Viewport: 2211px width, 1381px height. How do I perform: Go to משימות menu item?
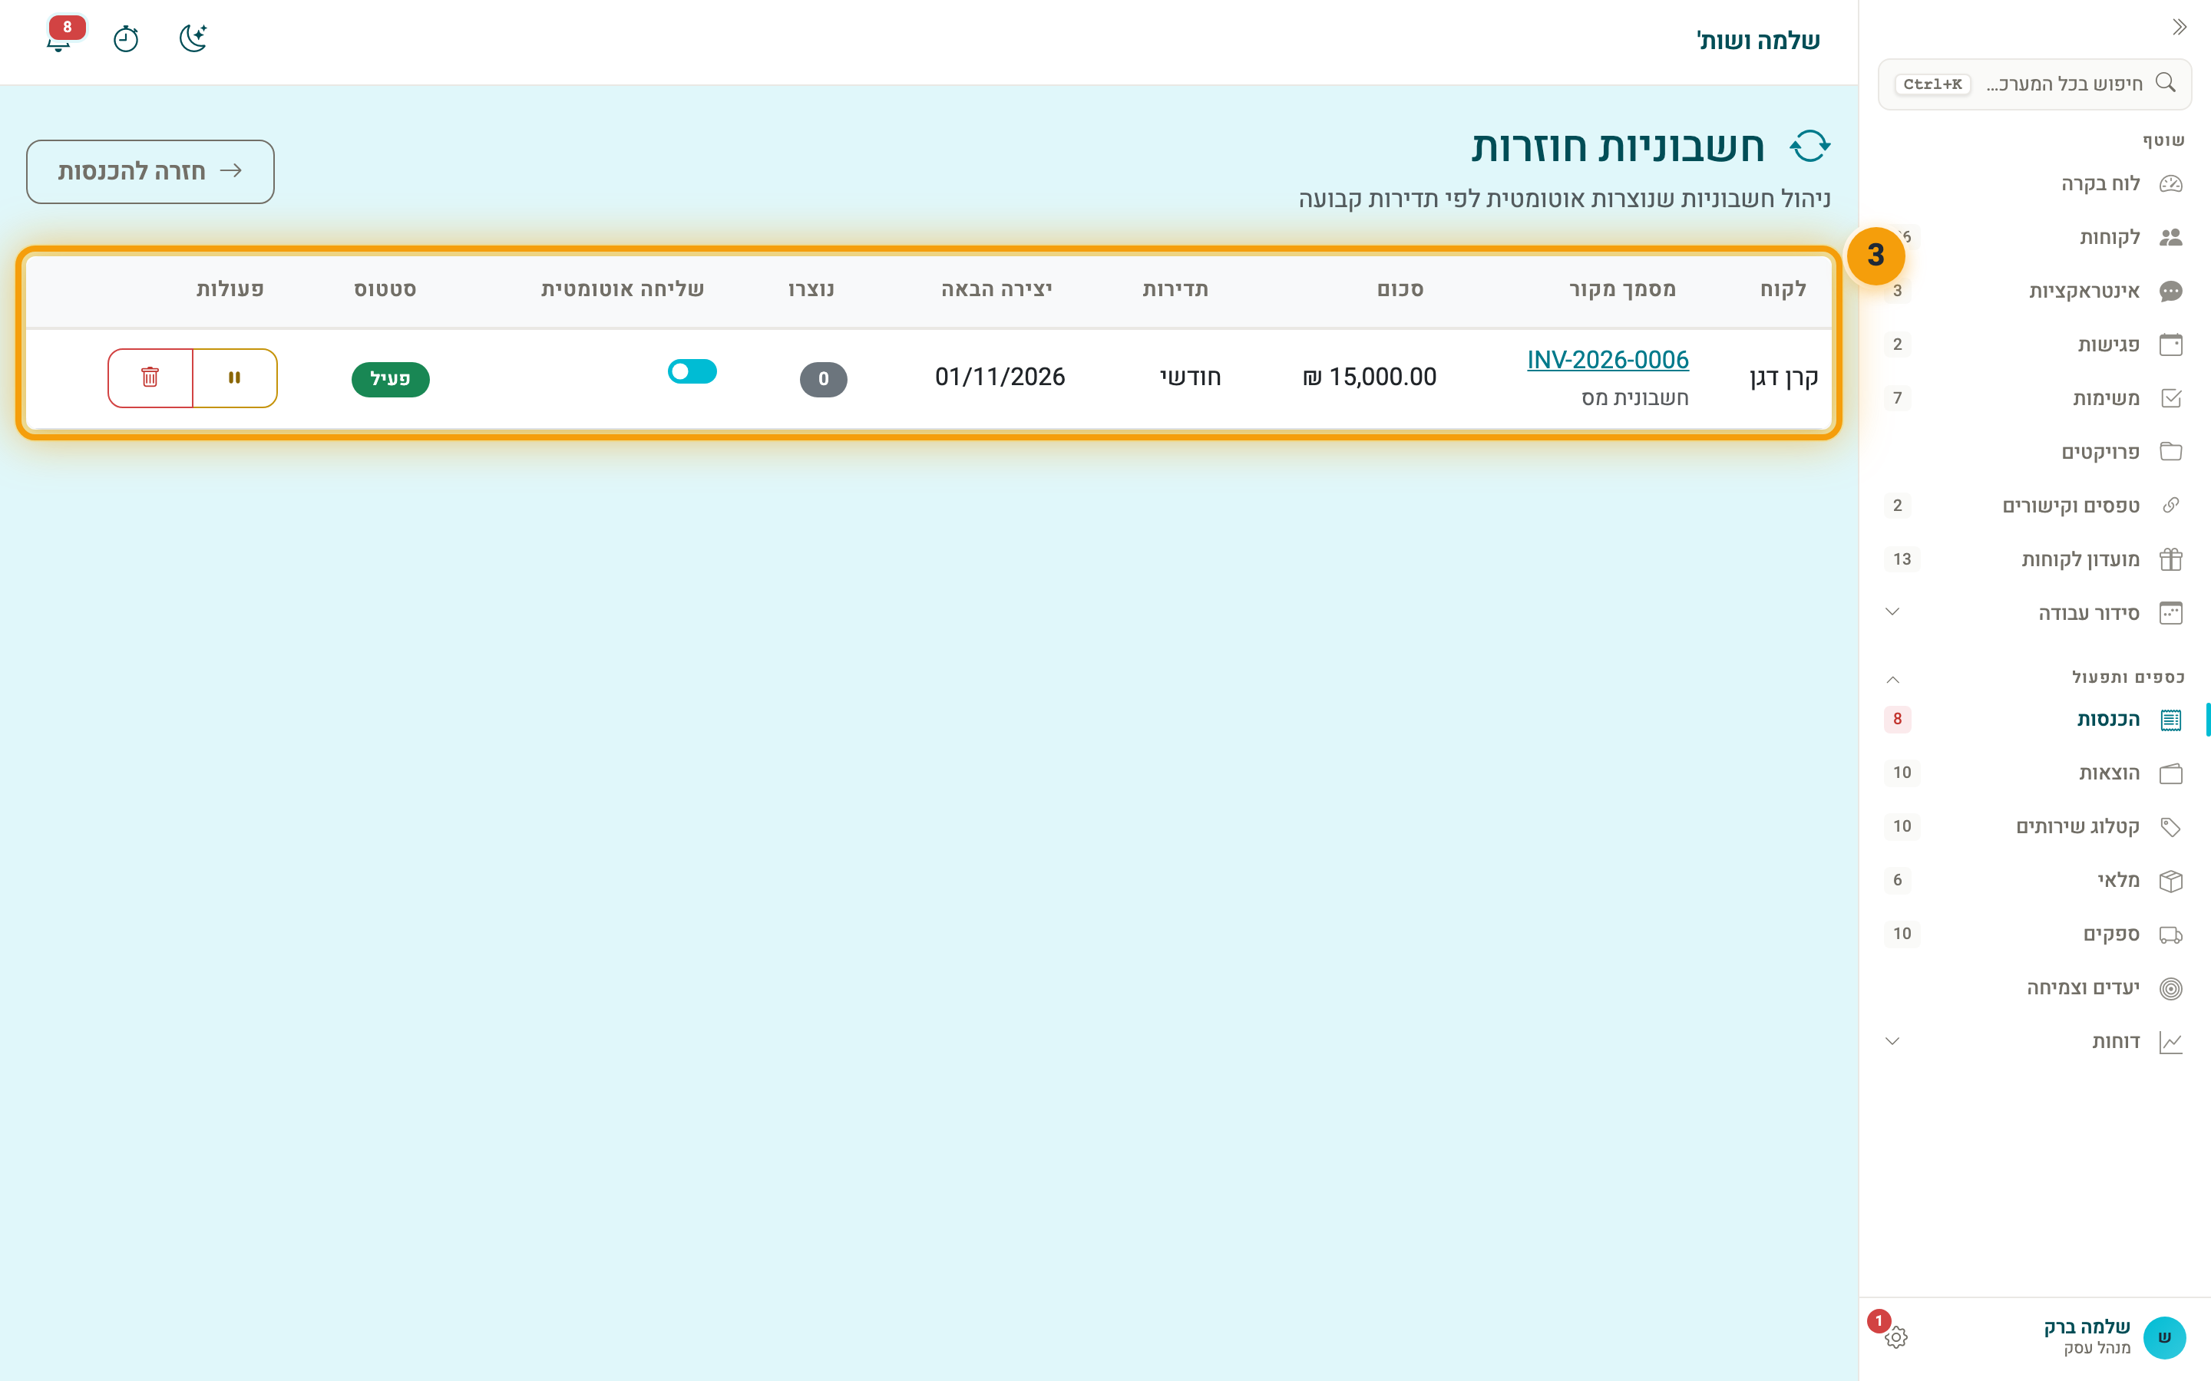(x=2034, y=398)
